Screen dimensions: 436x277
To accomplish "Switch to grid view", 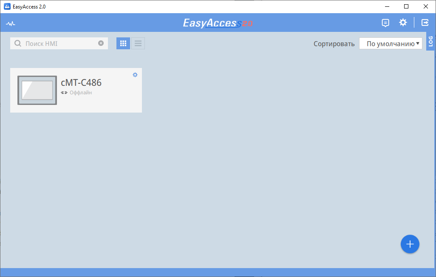I will pyautogui.click(x=123, y=43).
